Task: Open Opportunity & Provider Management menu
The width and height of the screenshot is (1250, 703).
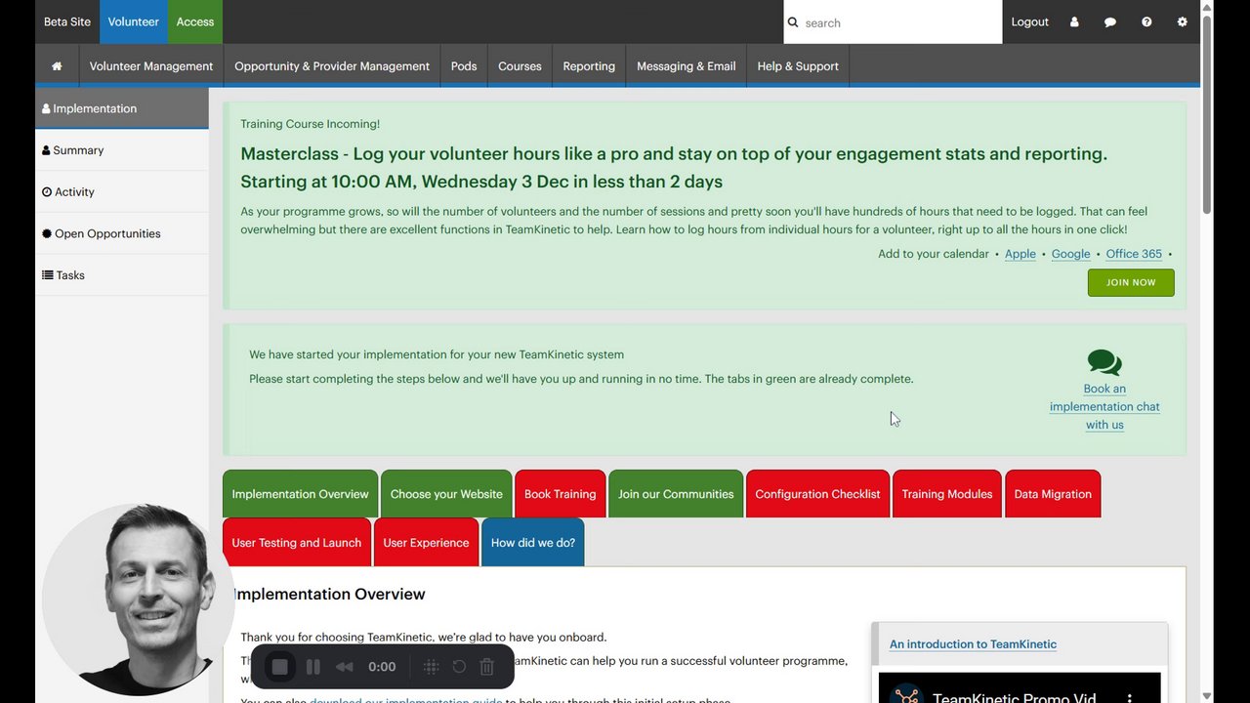Action: pos(332,66)
